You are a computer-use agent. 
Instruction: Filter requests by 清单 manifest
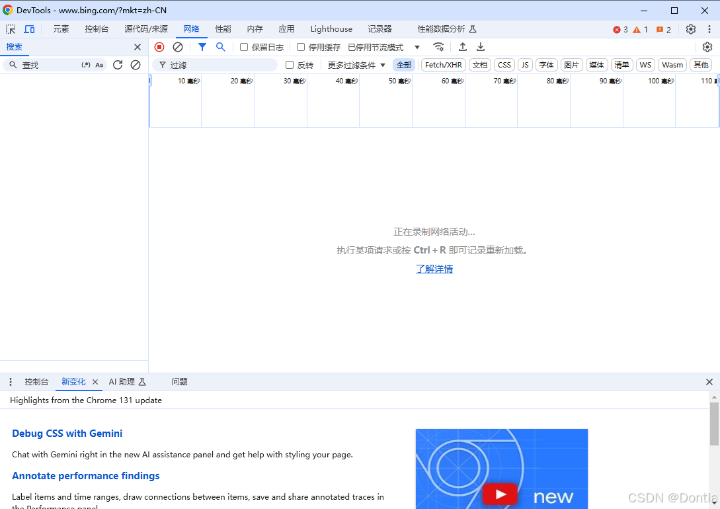point(621,65)
